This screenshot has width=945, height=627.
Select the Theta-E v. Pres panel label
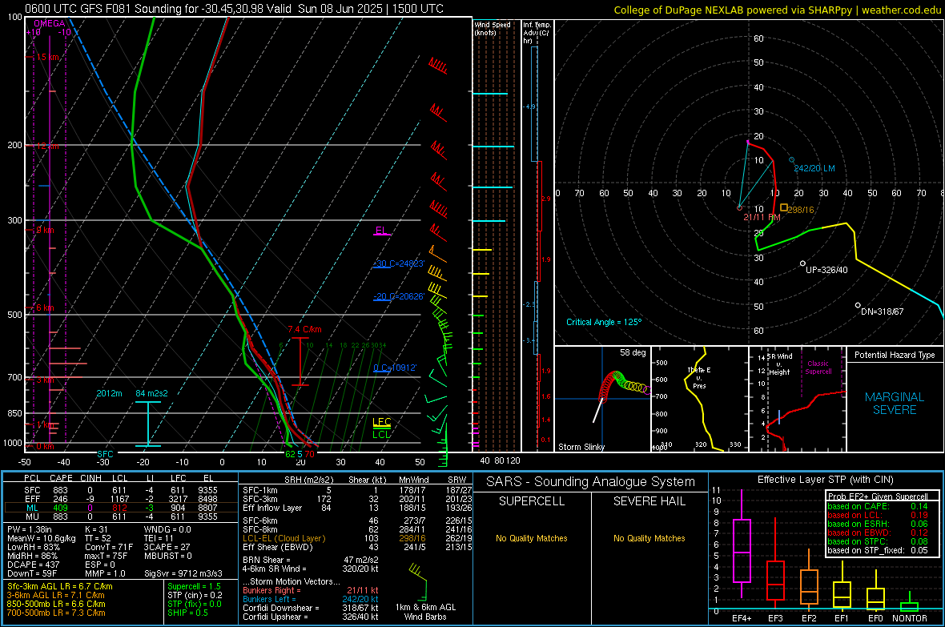(699, 377)
